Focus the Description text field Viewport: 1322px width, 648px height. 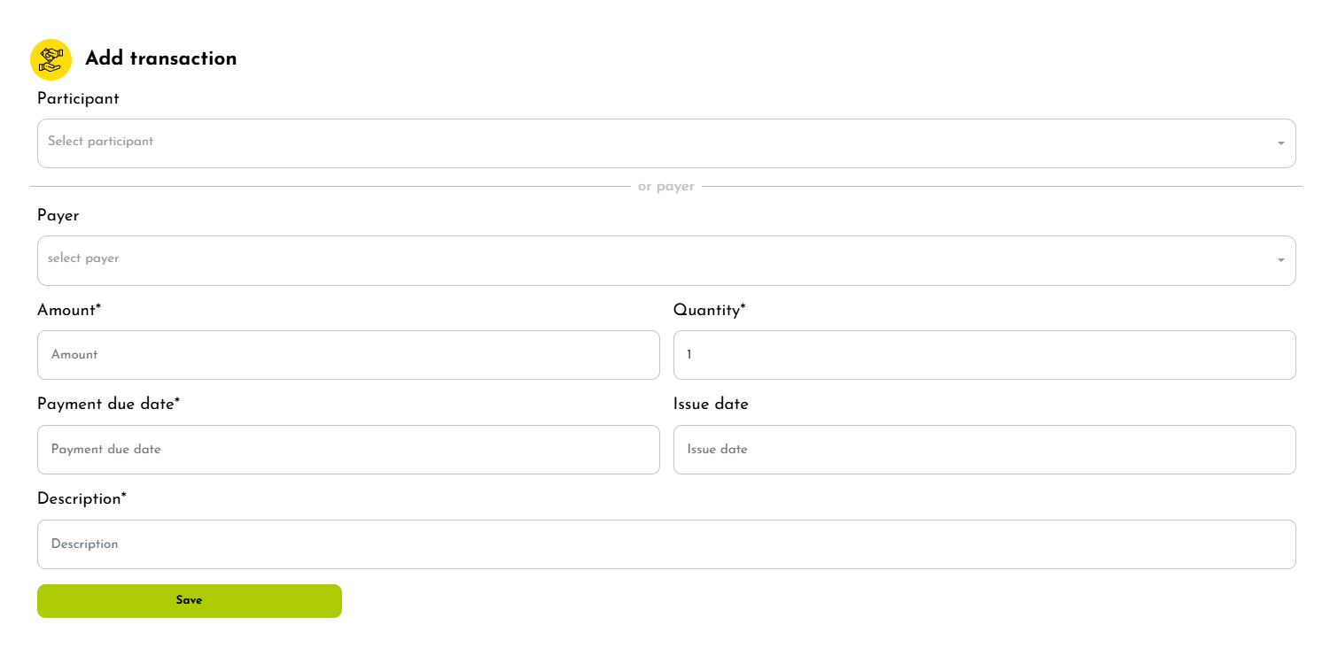point(665,544)
